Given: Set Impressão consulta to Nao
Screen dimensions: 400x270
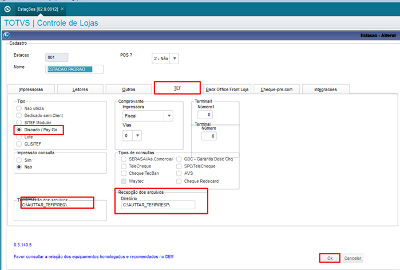Looking at the screenshot, I should [19, 167].
